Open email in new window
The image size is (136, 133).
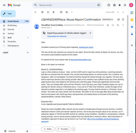[123, 20]
